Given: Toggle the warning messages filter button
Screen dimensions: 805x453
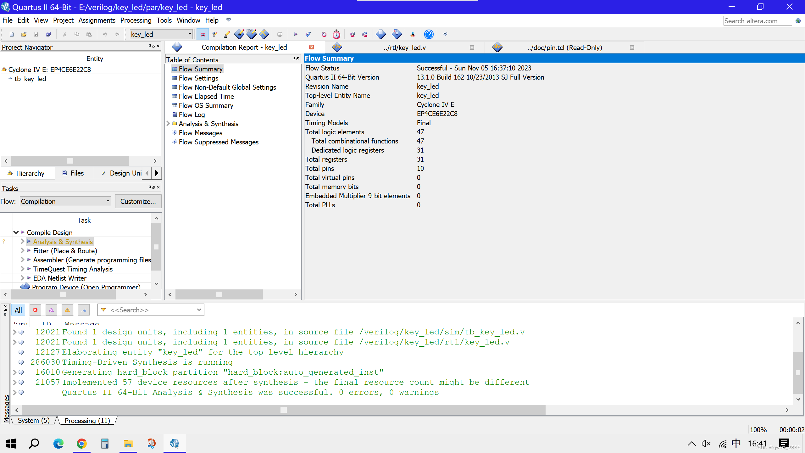Looking at the screenshot, I should (x=67, y=310).
